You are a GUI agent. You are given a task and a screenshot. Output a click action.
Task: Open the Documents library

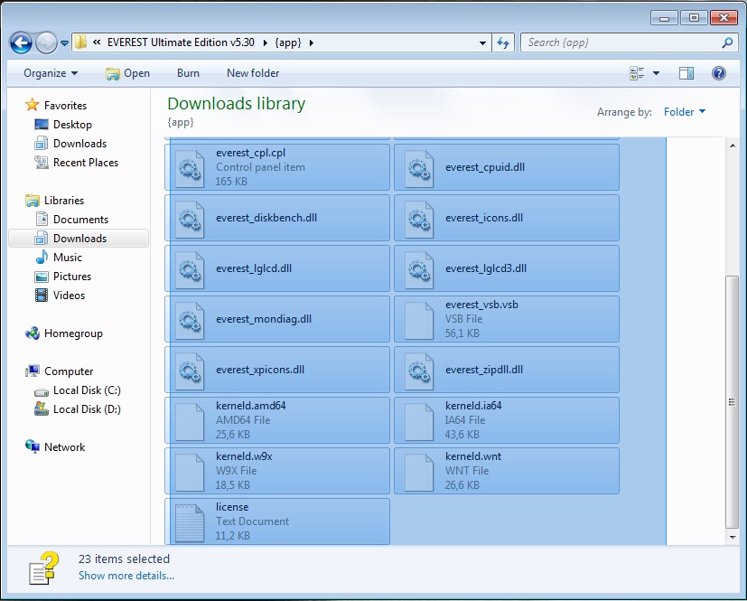(x=80, y=220)
